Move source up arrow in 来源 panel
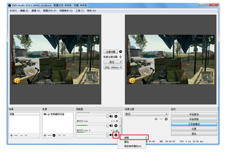The height and width of the screenshot is (161, 226). (x=60, y=136)
